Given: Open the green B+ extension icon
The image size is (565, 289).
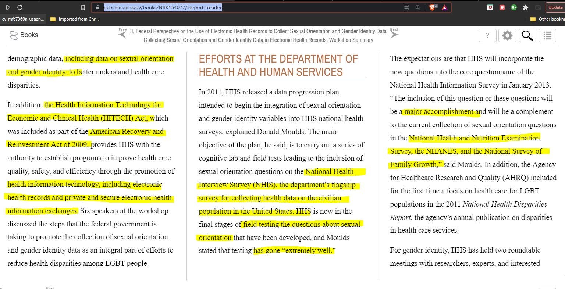Looking at the screenshot, I should (514, 7).
